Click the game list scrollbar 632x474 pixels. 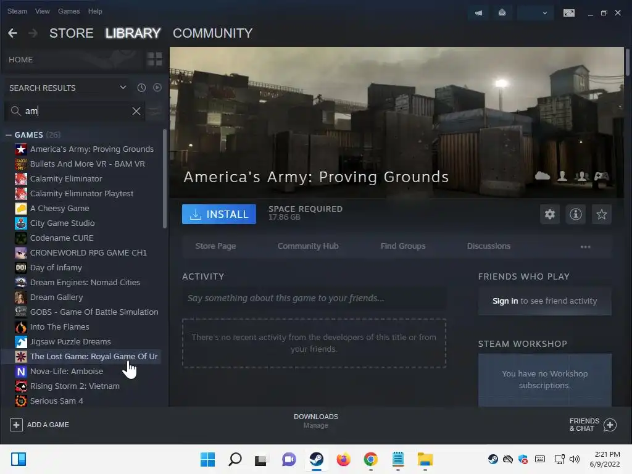click(x=164, y=179)
